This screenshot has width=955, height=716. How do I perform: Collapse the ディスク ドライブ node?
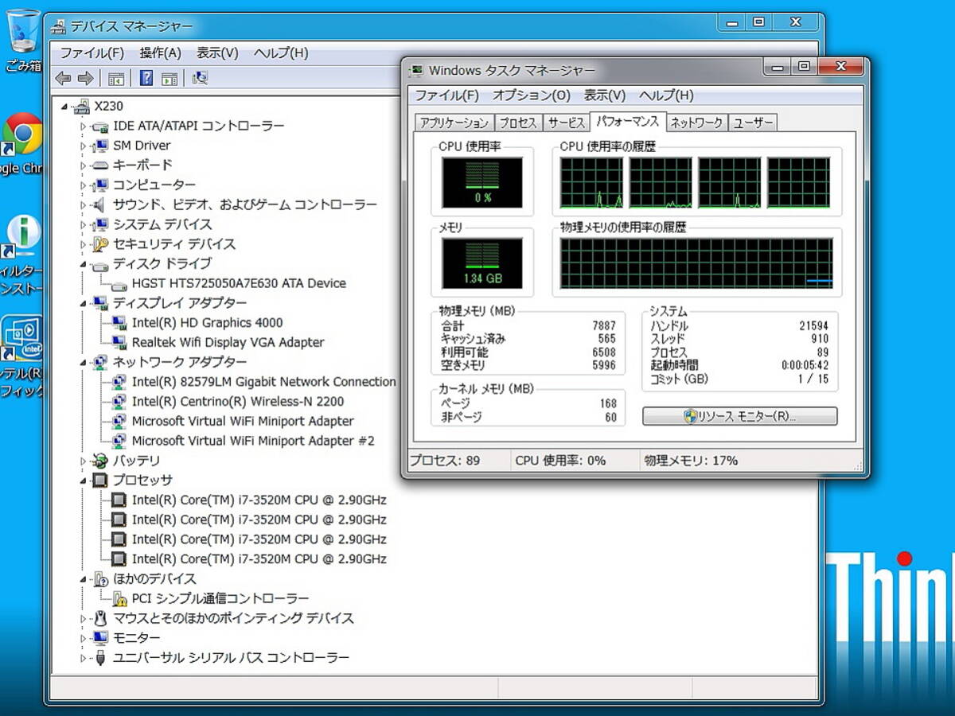(x=83, y=264)
